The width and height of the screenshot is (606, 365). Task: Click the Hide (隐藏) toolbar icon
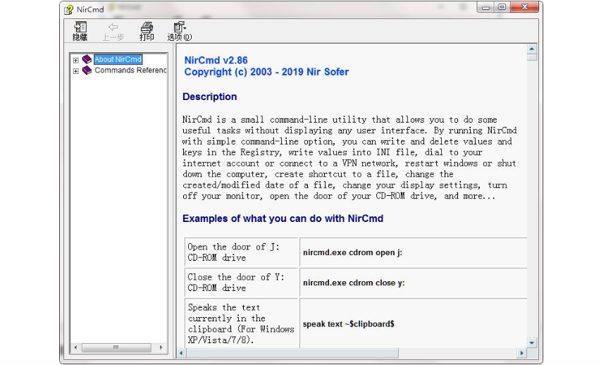tap(80, 27)
